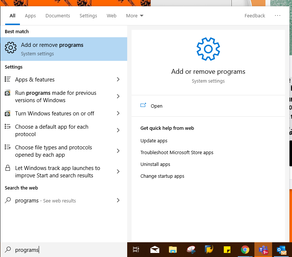
Task: Click Open in the preview pane
Action: pos(156,106)
